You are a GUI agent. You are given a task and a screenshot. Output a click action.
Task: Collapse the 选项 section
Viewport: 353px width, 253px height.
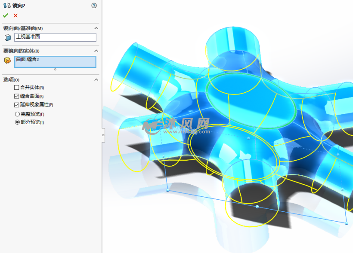point(96,79)
